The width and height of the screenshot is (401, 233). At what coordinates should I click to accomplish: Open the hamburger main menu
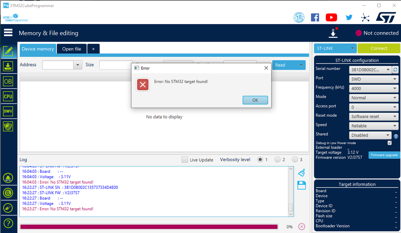(x=8, y=33)
